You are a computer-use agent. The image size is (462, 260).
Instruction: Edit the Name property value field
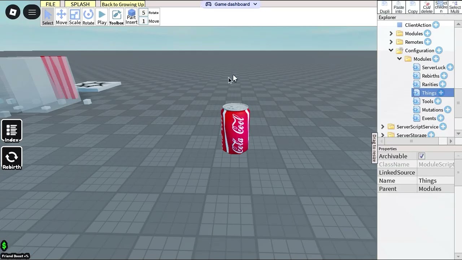pos(436,181)
